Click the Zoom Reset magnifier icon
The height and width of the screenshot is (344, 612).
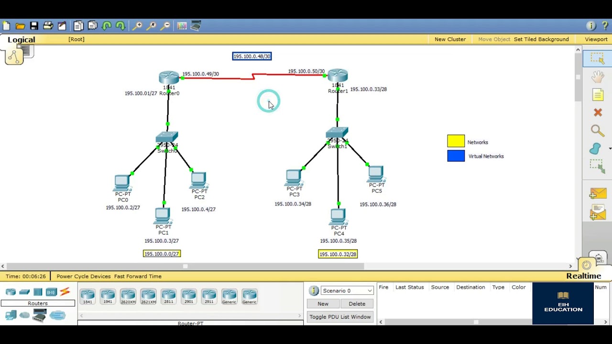tap(152, 26)
